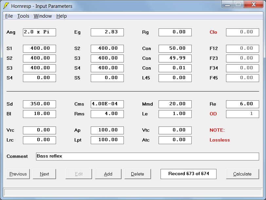The image size is (266, 200).
Task: Click the first Con field showing 50.00
Action: click(x=175, y=49)
